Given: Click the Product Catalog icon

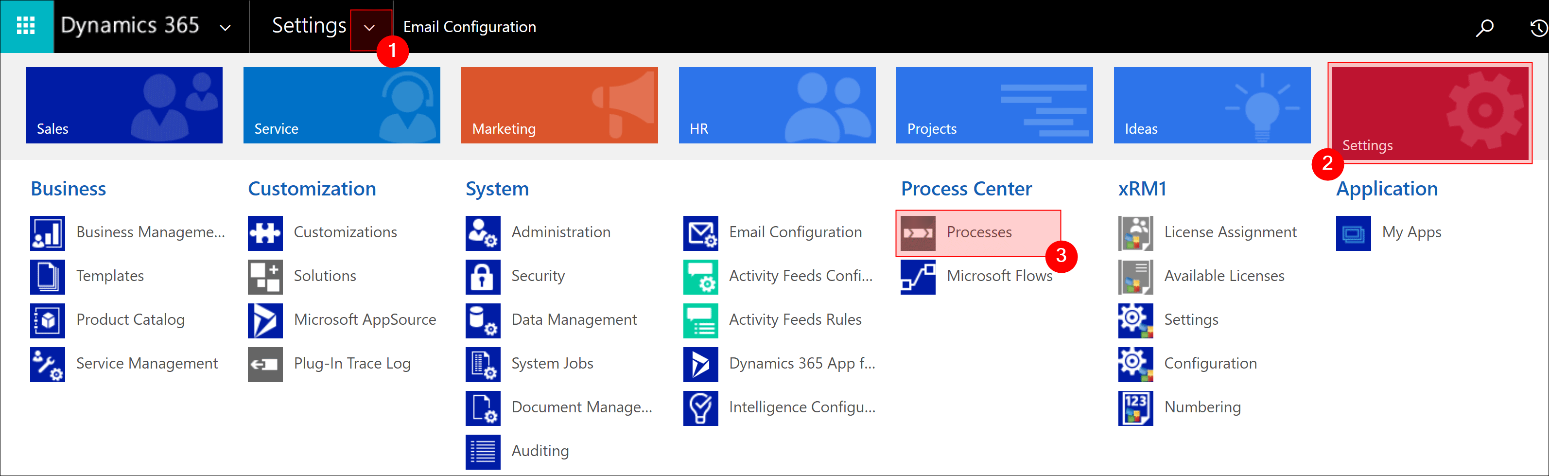Looking at the screenshot, I should 48,321.
